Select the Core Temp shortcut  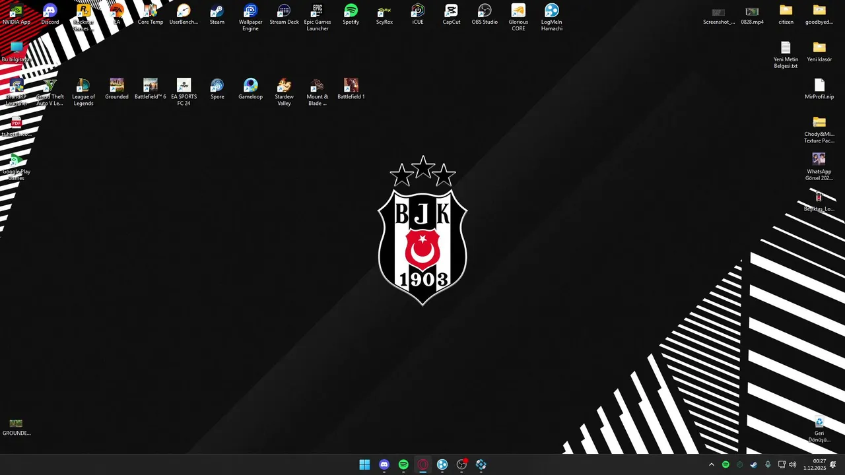[x=150, y=15]
